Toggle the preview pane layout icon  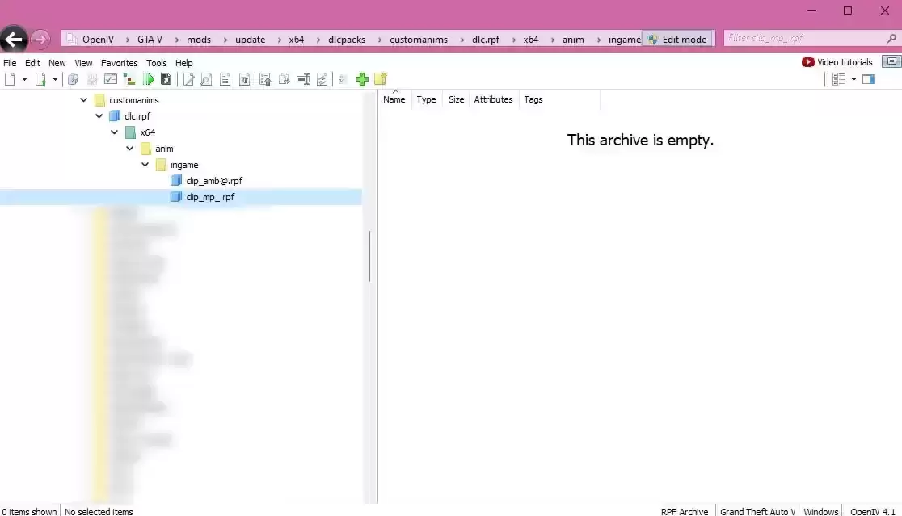tap(869, 79)
